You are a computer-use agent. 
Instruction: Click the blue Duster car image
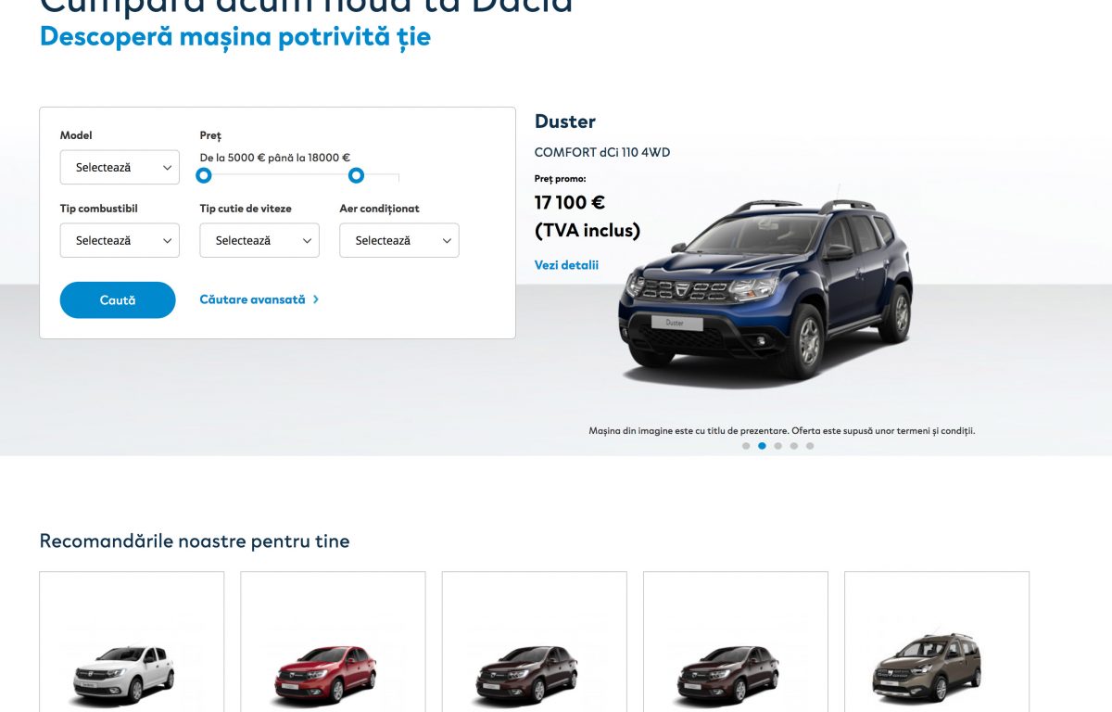pos(765,291)
